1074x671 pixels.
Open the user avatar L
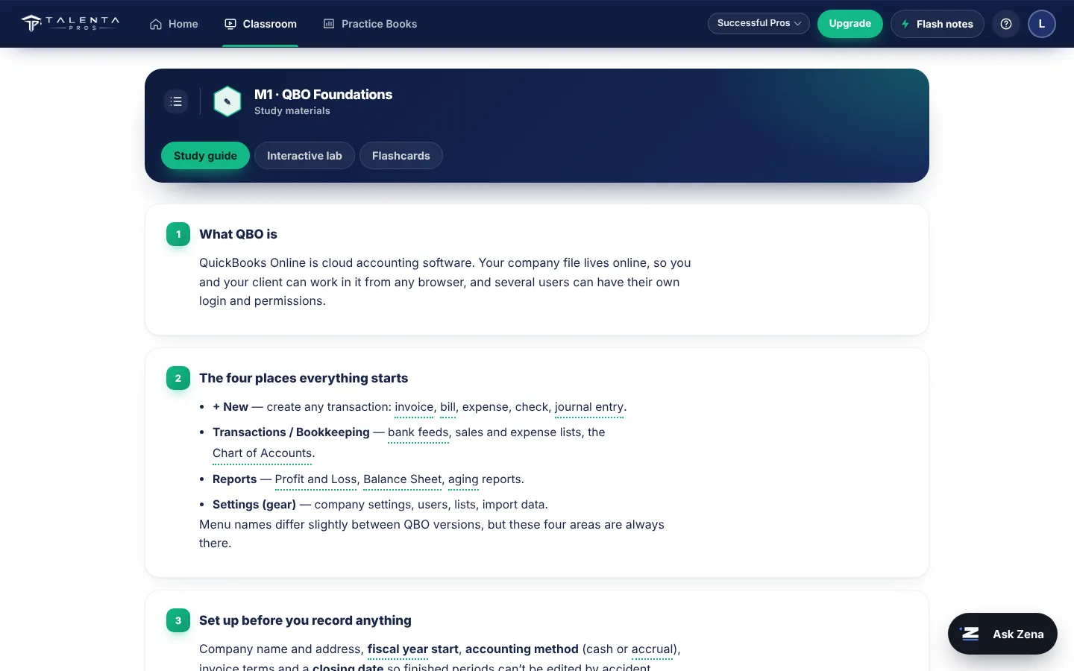1042,24
